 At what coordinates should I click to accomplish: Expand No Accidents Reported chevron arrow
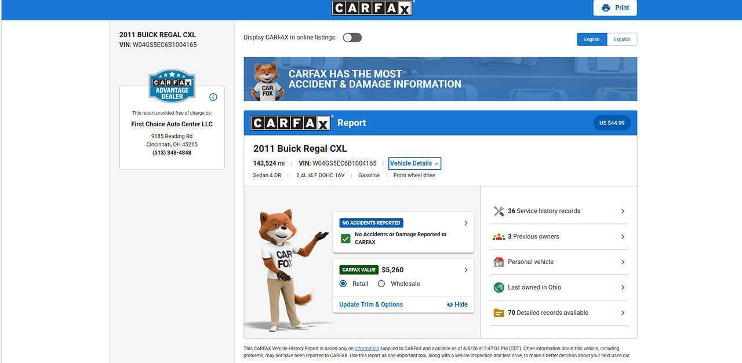tap(465, 223)
